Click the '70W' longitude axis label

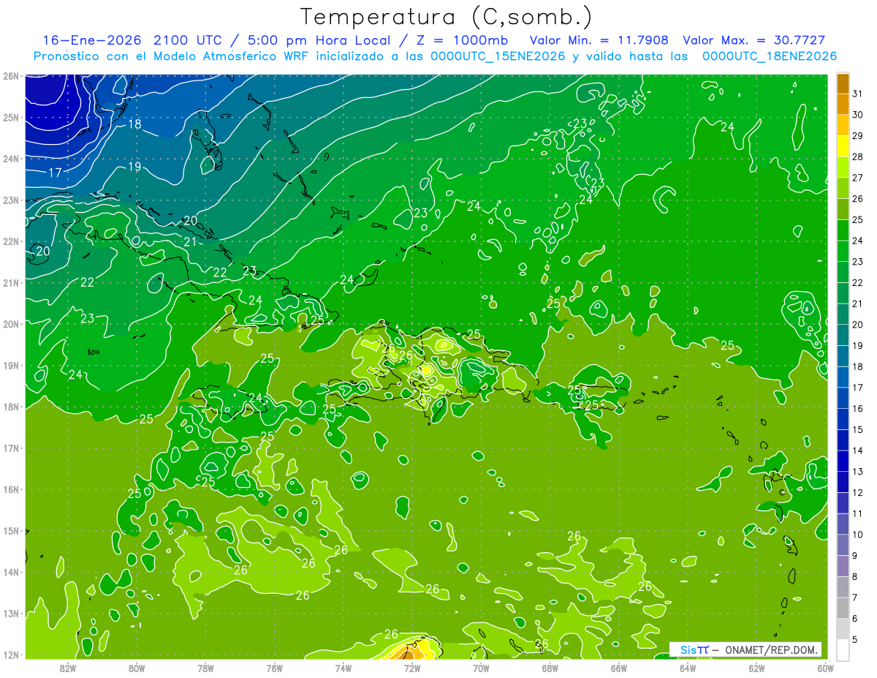tap(481, 668)
